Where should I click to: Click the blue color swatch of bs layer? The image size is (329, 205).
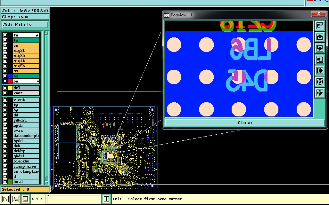pos(10,76)
